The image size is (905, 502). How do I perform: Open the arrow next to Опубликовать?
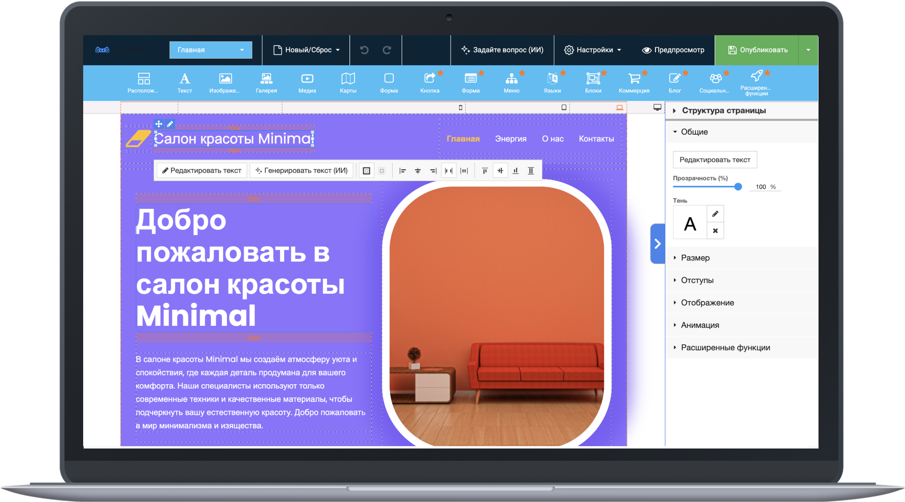[808, 50]
